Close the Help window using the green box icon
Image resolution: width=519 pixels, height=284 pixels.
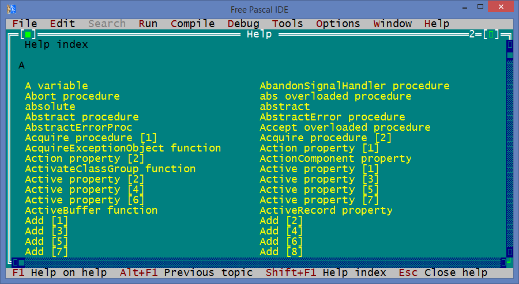28,34
